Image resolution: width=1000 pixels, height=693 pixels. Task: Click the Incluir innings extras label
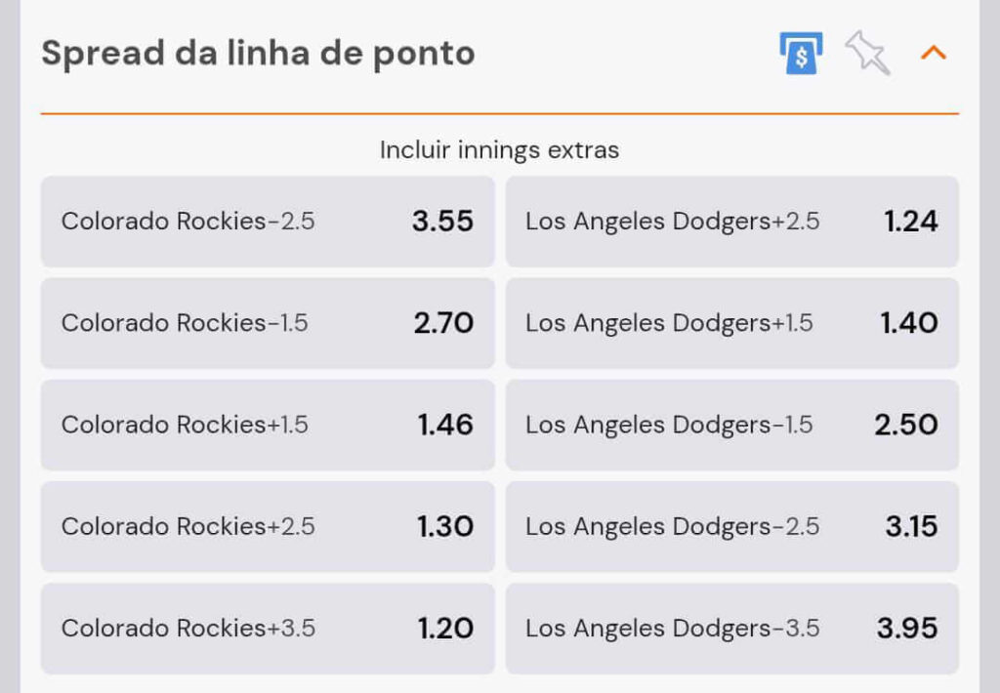coord(500,149)
